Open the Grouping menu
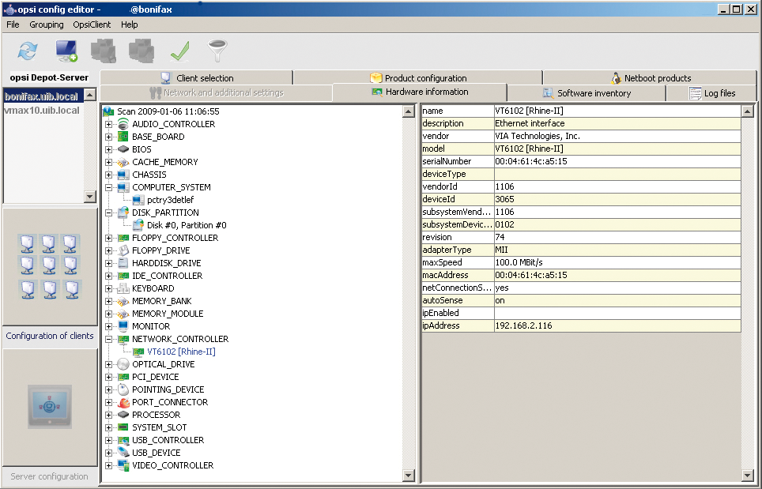762x489 pixels. [x=46, y=24]
